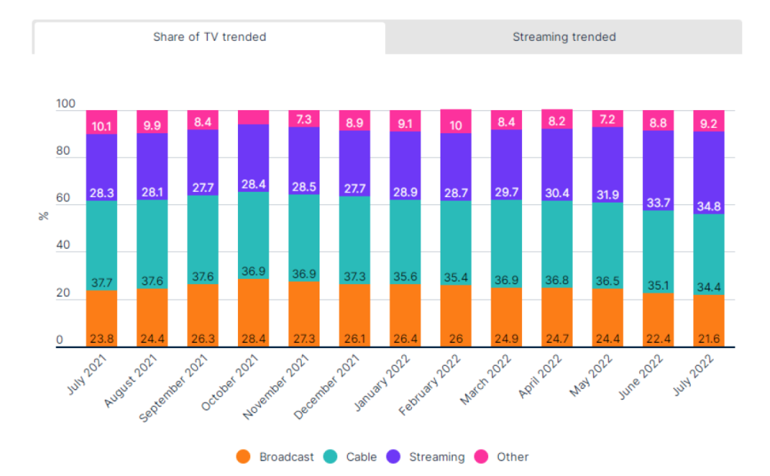Click October 2021 cable segment 36.9
Image resolution: width=770 pixels, height=476 pixels.
click(x=253, y=235)
